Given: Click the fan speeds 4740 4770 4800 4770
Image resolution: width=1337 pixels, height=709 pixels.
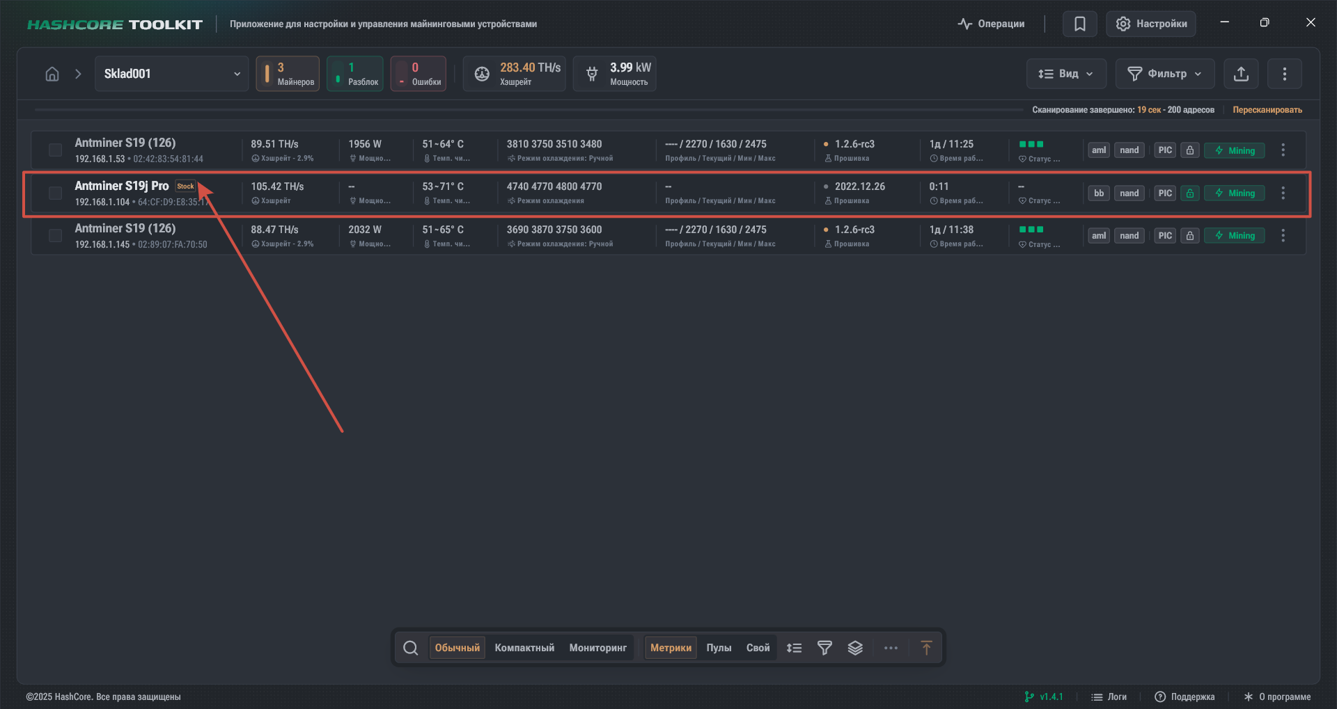Looking at the screenshot, I should click(554, 186).
